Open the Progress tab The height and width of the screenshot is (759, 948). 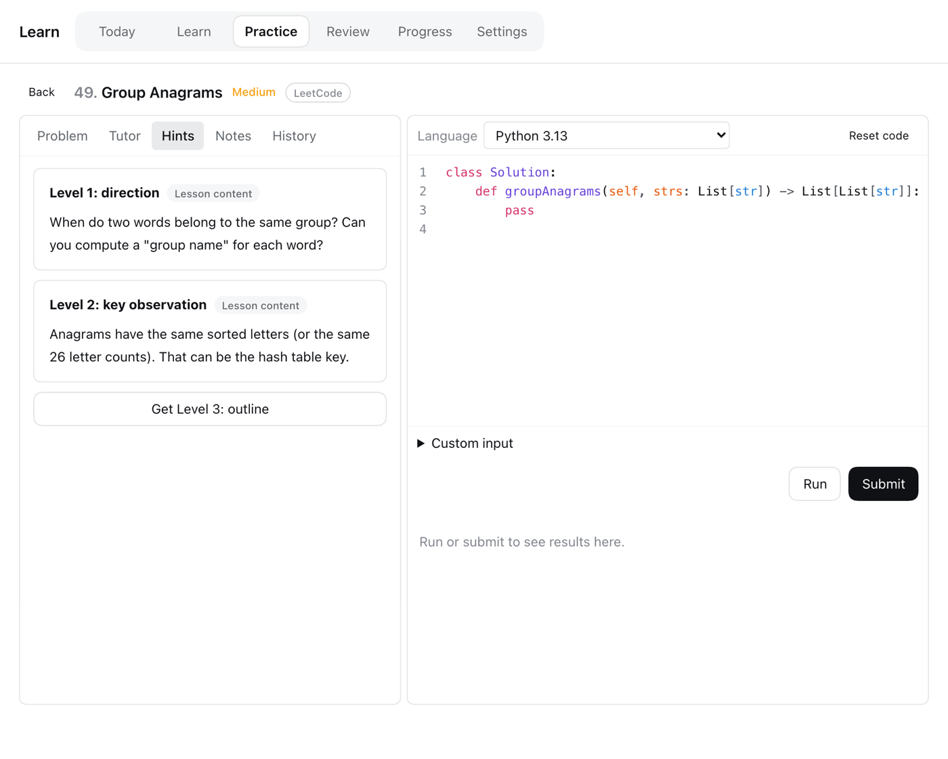coord(425,32)
